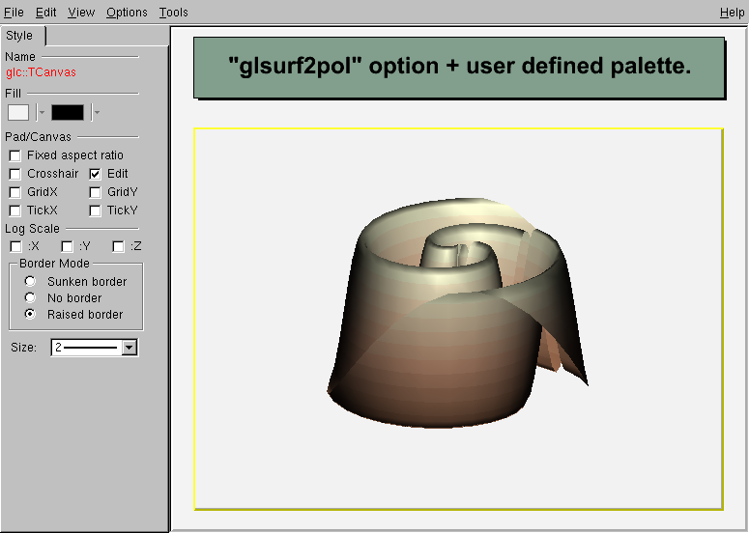The height and width of the screenshot is (533, 749).
Task: Open the border Size dropdown
Action: [130, 348]
